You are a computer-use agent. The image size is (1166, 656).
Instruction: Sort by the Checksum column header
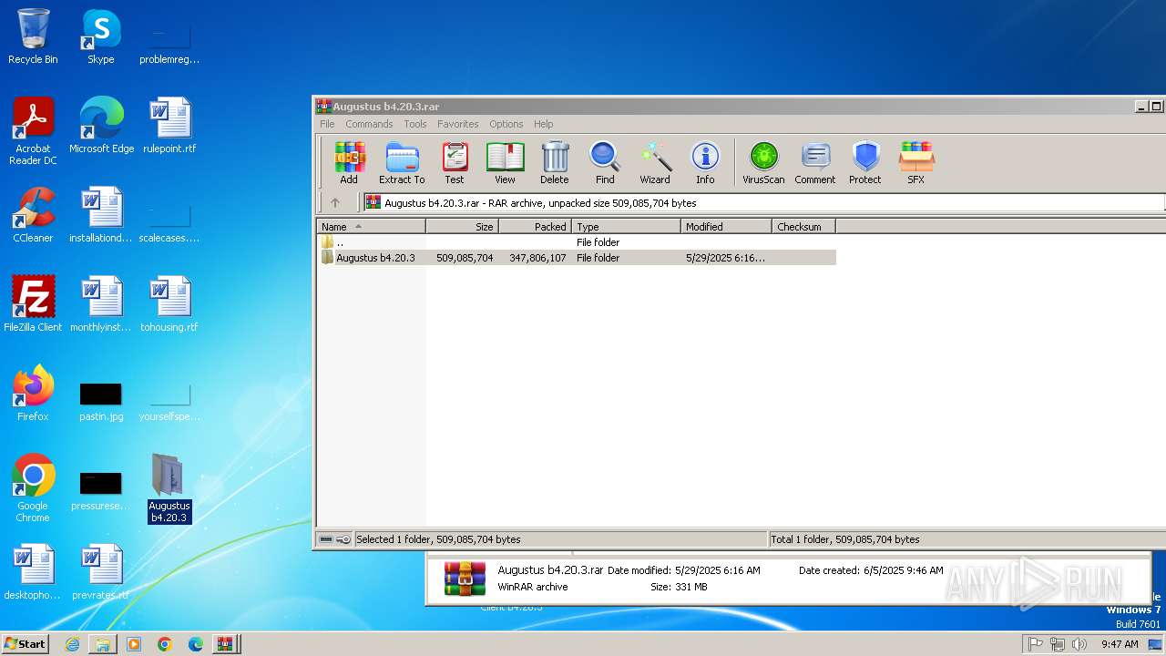(803, 227)
